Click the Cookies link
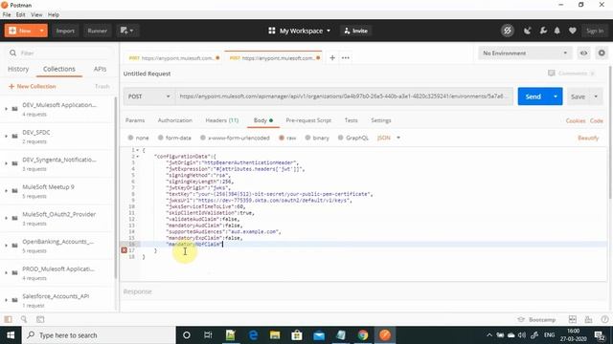This screenshot has width=613, height=344. 576,120
